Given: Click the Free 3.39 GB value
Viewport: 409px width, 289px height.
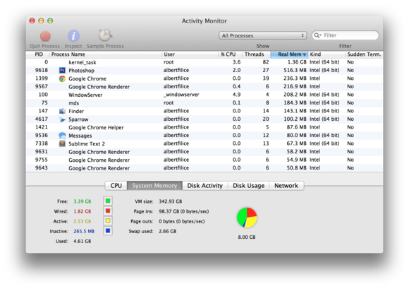Looking at the screenshot, I should pyautogui.click(x=83, y=201).
